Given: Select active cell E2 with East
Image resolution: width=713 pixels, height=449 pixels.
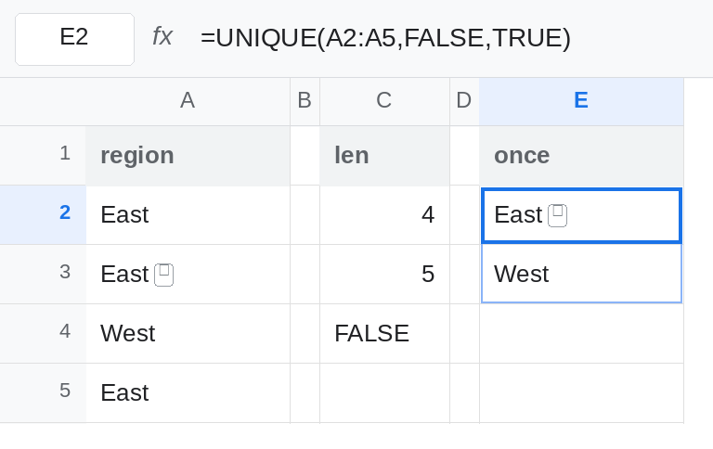Looking at the screenshot, I should tap(581, 215).
